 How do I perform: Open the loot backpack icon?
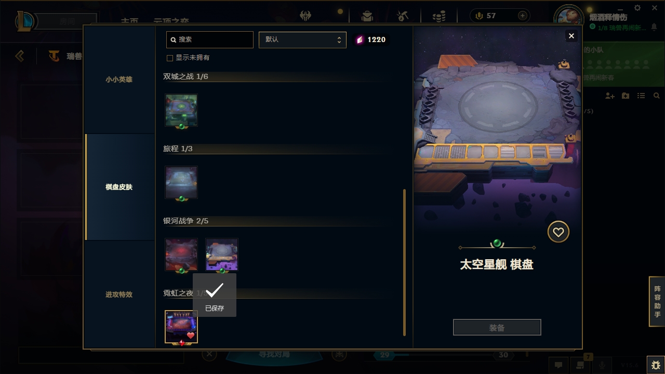[367, 16]
